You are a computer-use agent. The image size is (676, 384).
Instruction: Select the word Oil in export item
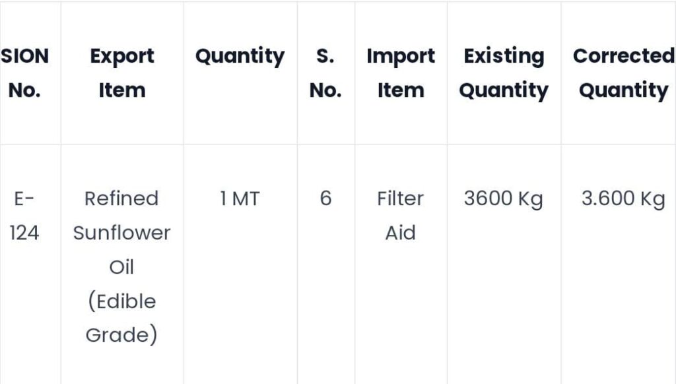point(122,267)
